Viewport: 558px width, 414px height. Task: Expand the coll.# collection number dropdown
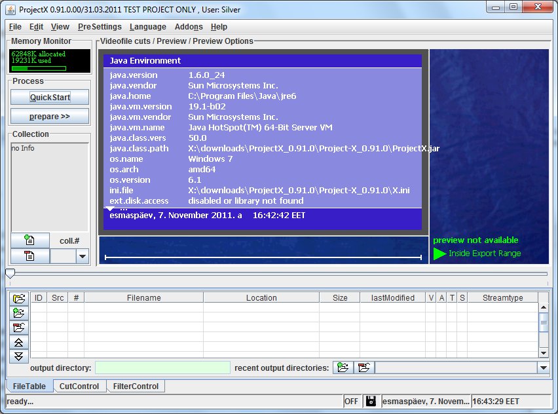tap(83, 256)
